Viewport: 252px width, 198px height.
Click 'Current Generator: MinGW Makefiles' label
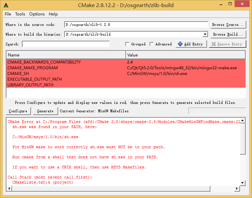(94, 111)
